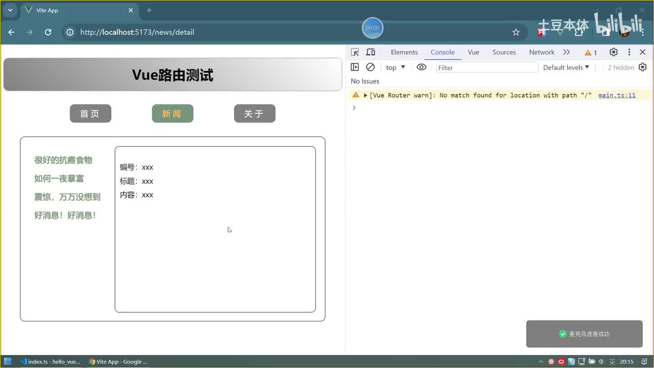Show the console sidebar panel
Image resolution: width=654 pixels, height=368 pixels.
pyautogui.click(x=355, y=67)
